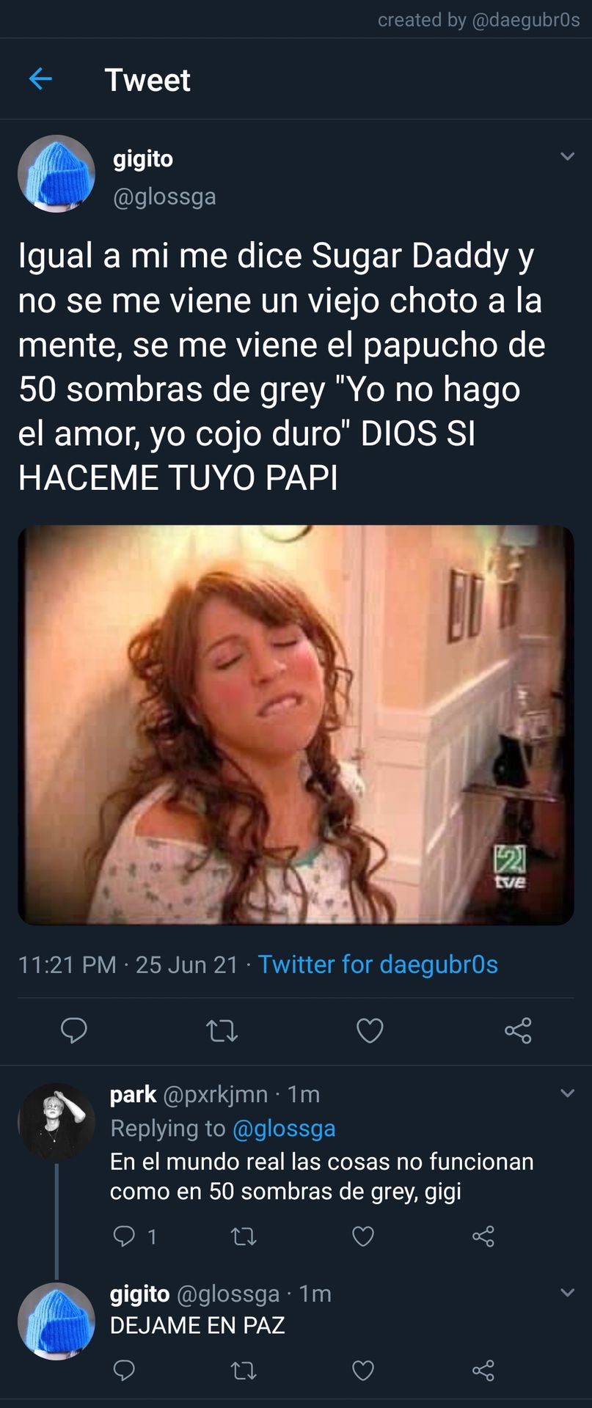The width and height of the screenshot is (592, 1408).
Task: Retweet the main Sugar Daddy tweet
Action: [x=222, y=1031]
